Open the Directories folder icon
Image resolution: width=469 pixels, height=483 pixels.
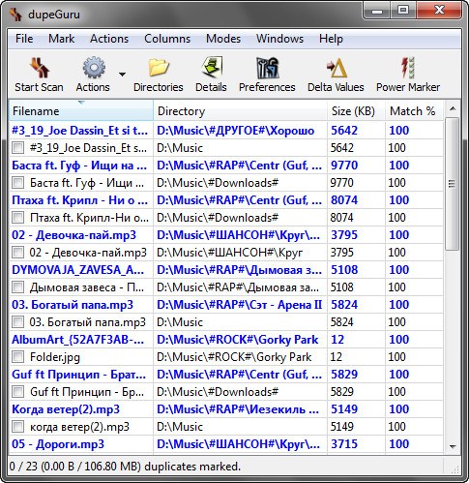pyautogui.click(x=159, y=68)
